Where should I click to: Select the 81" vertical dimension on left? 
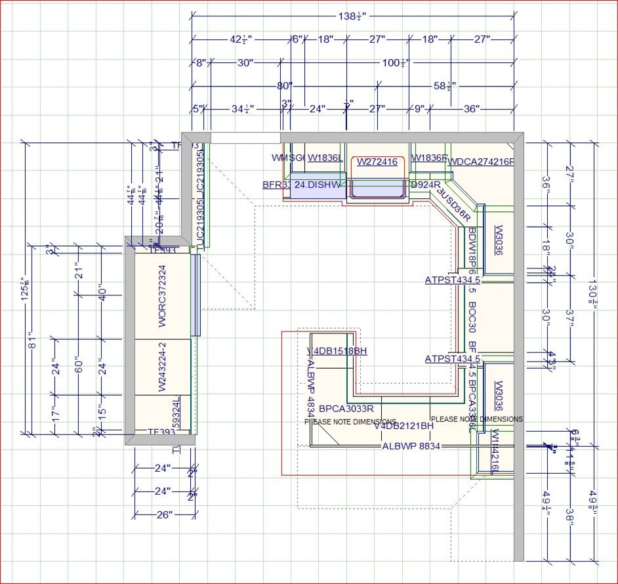pos(33,342)
